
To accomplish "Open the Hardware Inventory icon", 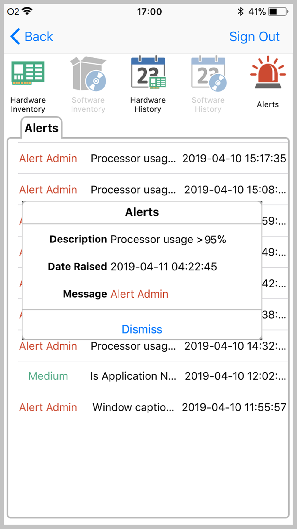I will pos(28,73).
